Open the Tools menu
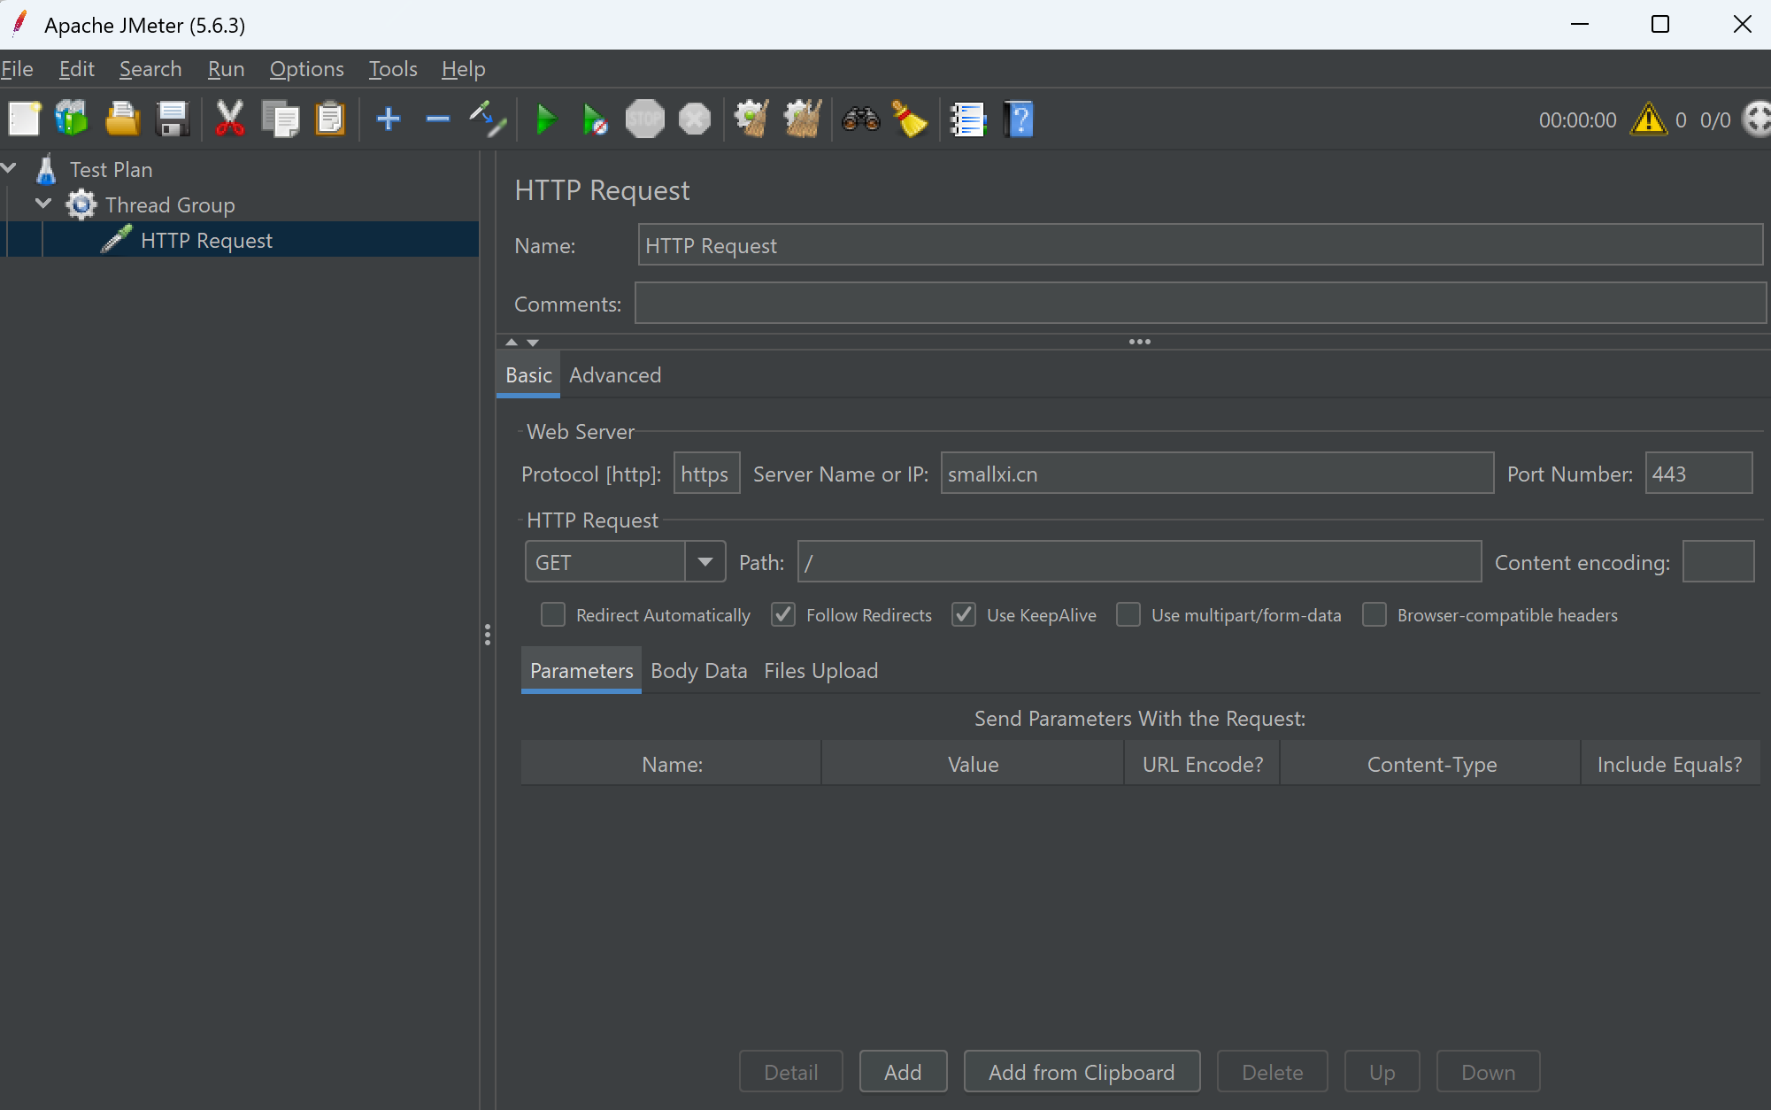Image resolution: width=1771 pixels, height=1110 pixels. point(393,69)
